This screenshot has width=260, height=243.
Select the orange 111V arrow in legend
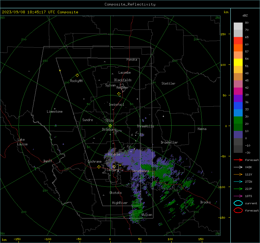[238, 174]
